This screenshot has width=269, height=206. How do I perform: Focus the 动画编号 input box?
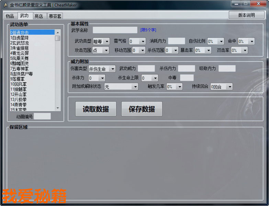(42, 116)
